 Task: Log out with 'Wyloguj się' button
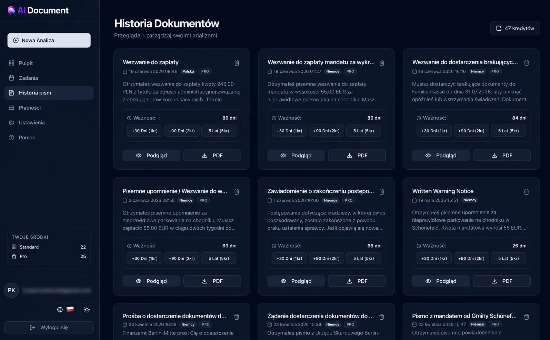pyautogui.click(x=49, y=327)
